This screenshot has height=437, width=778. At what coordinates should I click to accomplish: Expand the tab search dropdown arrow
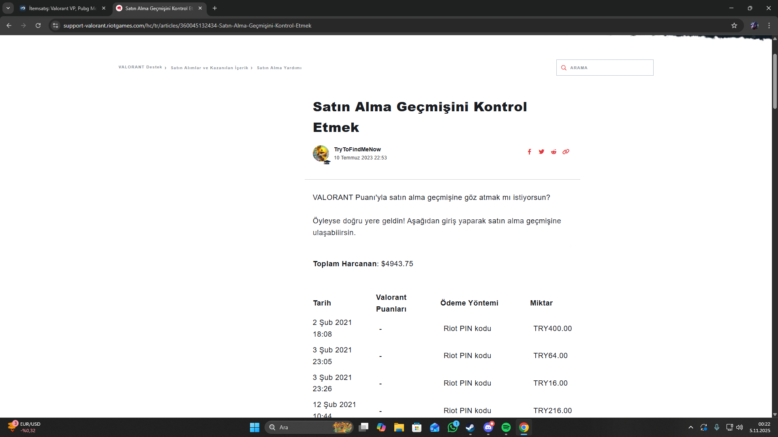[8, 8]
